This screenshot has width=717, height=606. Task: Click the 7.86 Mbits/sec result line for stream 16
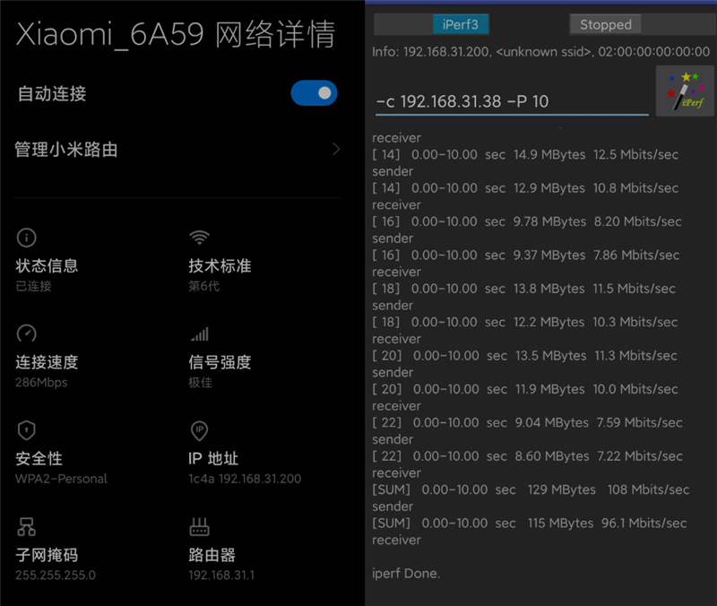click(x=525, y=255)
